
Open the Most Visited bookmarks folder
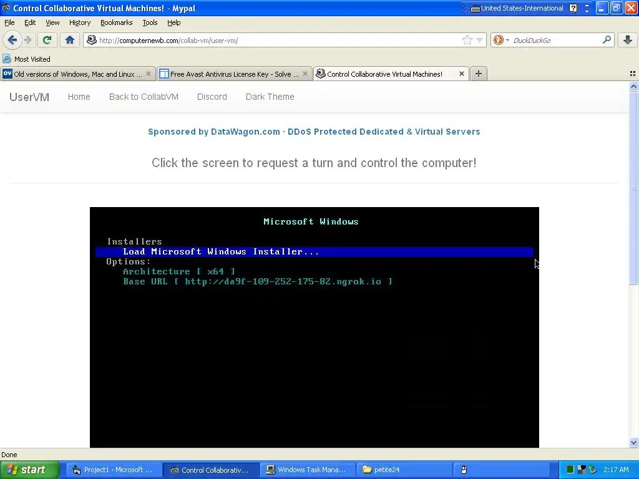click(x=26, y=59)
